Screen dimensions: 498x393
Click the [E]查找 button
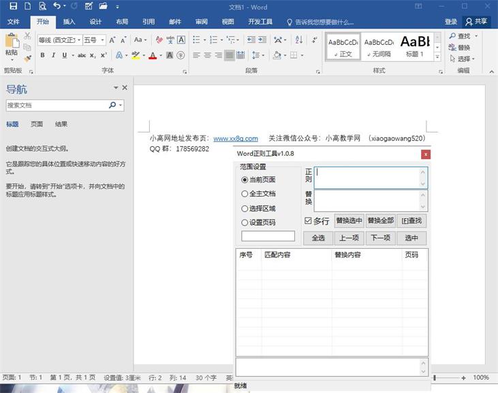411,220
